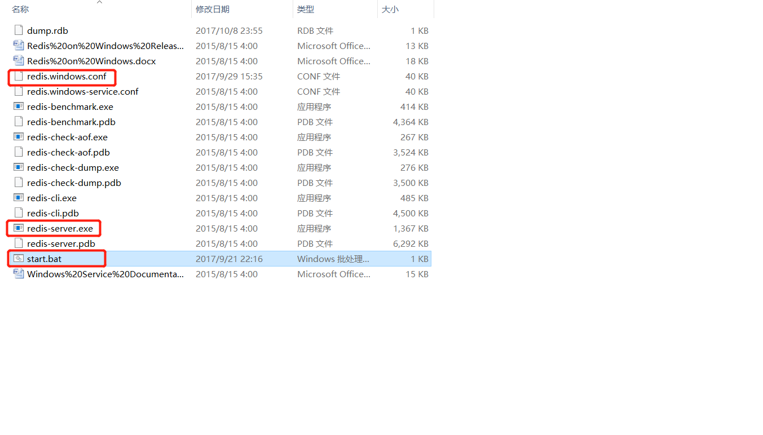Screen dimensions: 763x435
Task: Select the Redis%20on%20Windows%20Releas... file name
Action: [105, 46]
